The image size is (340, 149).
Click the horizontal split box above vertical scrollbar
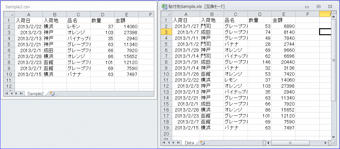[333, 13]
